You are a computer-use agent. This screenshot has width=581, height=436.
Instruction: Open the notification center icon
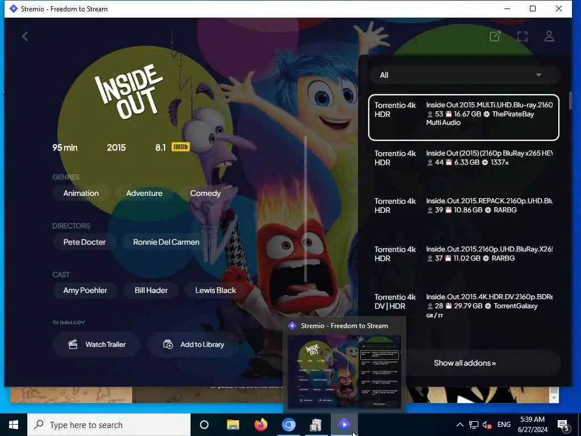pyautogui.click(x=563, y=425)
